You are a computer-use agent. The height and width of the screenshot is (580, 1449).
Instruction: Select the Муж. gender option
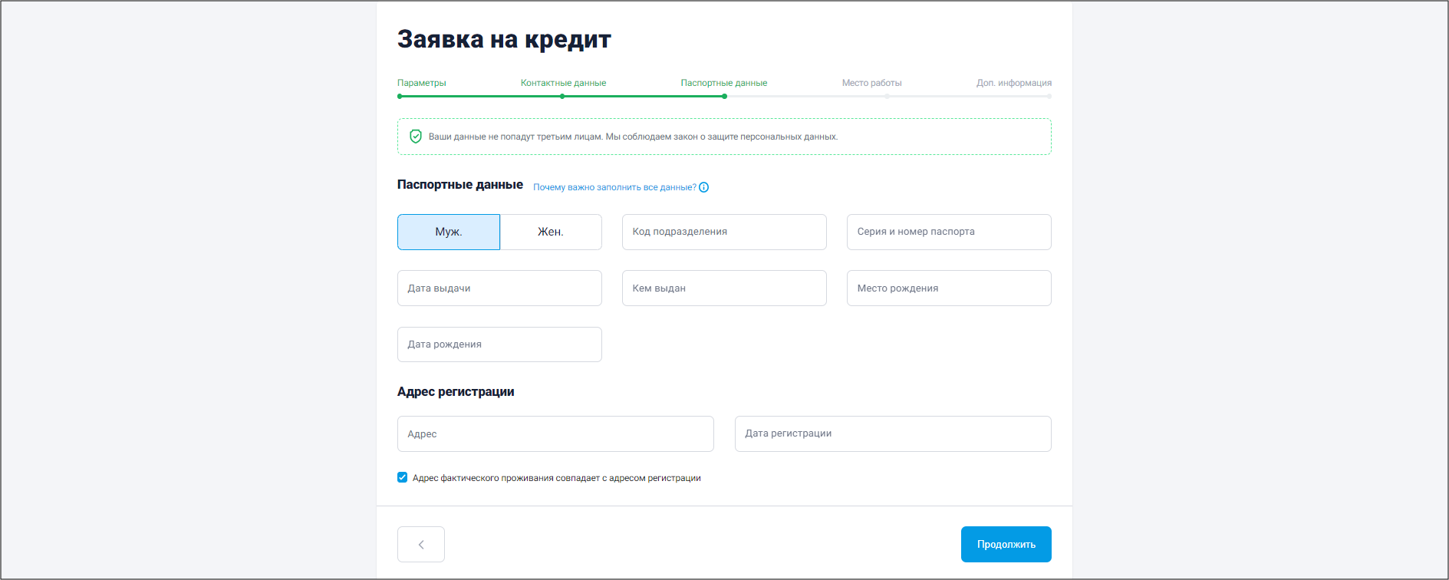tap(449, 232)
